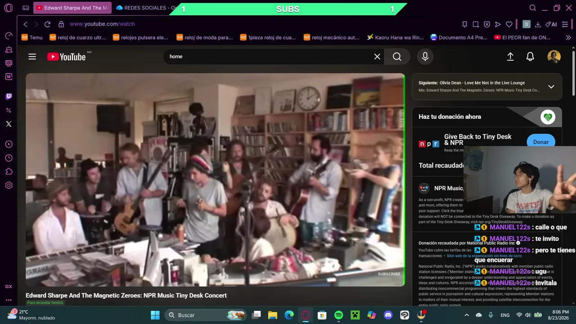Open the 'reloj de cuarzo ultr...' bookmark
The image size is (576, 324).
78,37
